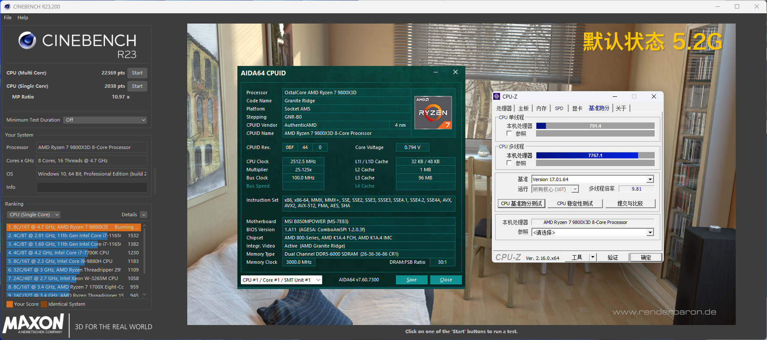The width and height of the screenshot is (767, 340).
Task: Expand the ranking Details chevron
Action: click(x=144, y=215)
